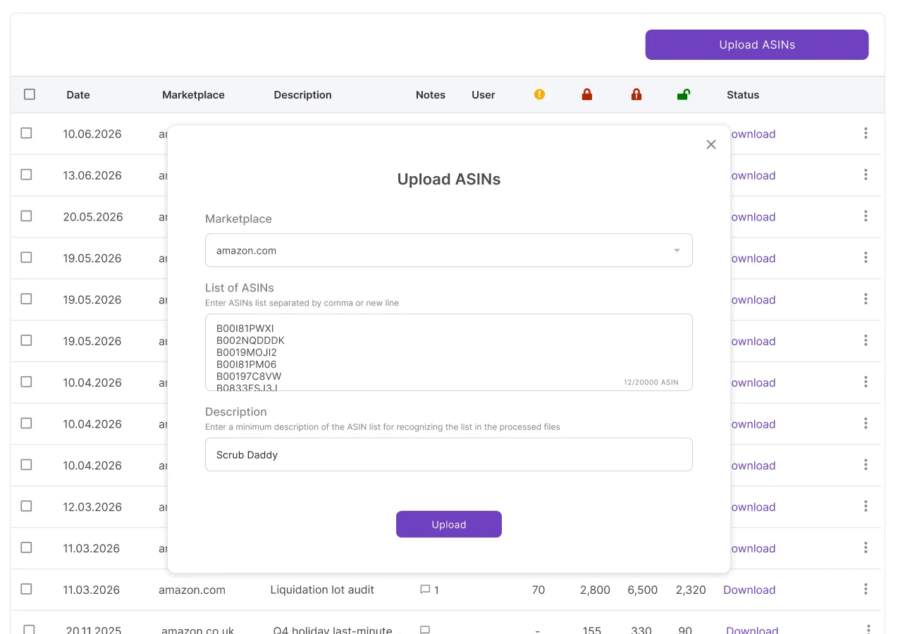The height and width of the screenshot is (634, 898).
Task: Open the three-dot menu for Liquidation lot audit row
Action: coord(866,589)
